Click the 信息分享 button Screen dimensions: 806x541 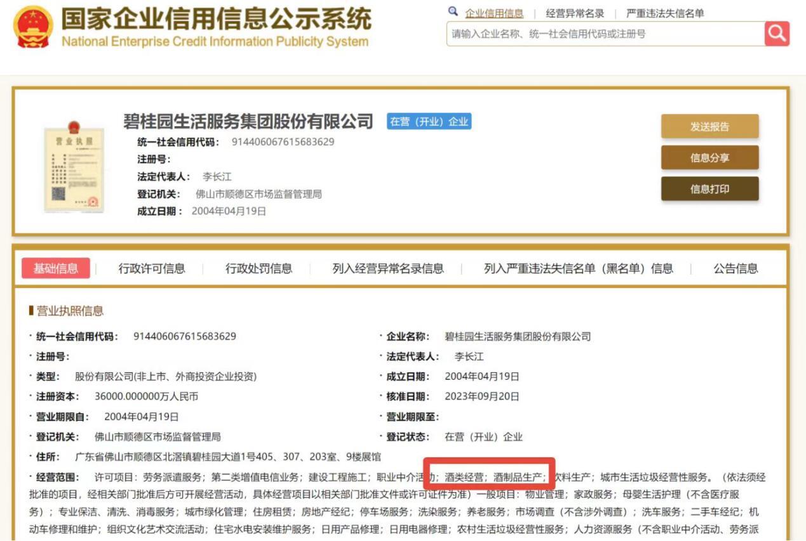tap(709, 157)
